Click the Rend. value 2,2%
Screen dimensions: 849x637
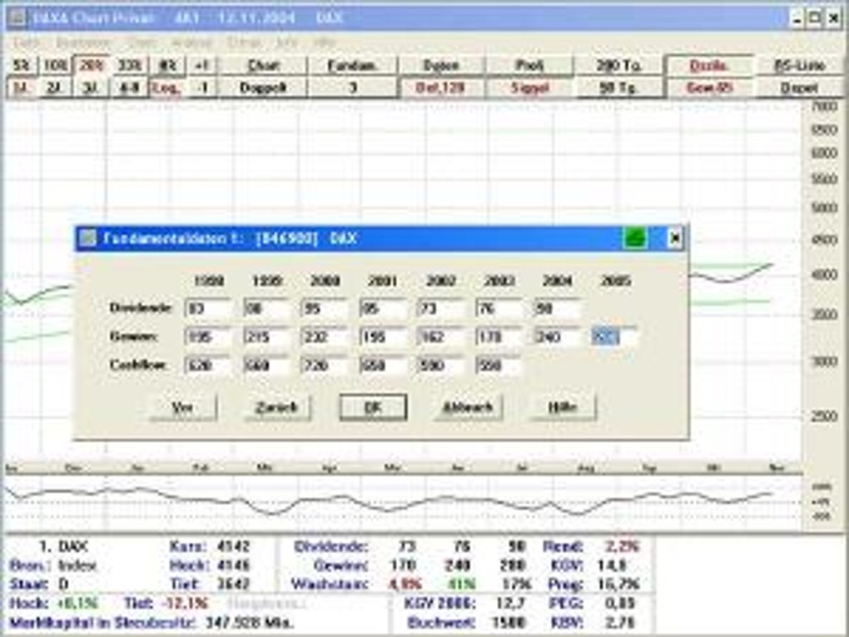(622, 546)
